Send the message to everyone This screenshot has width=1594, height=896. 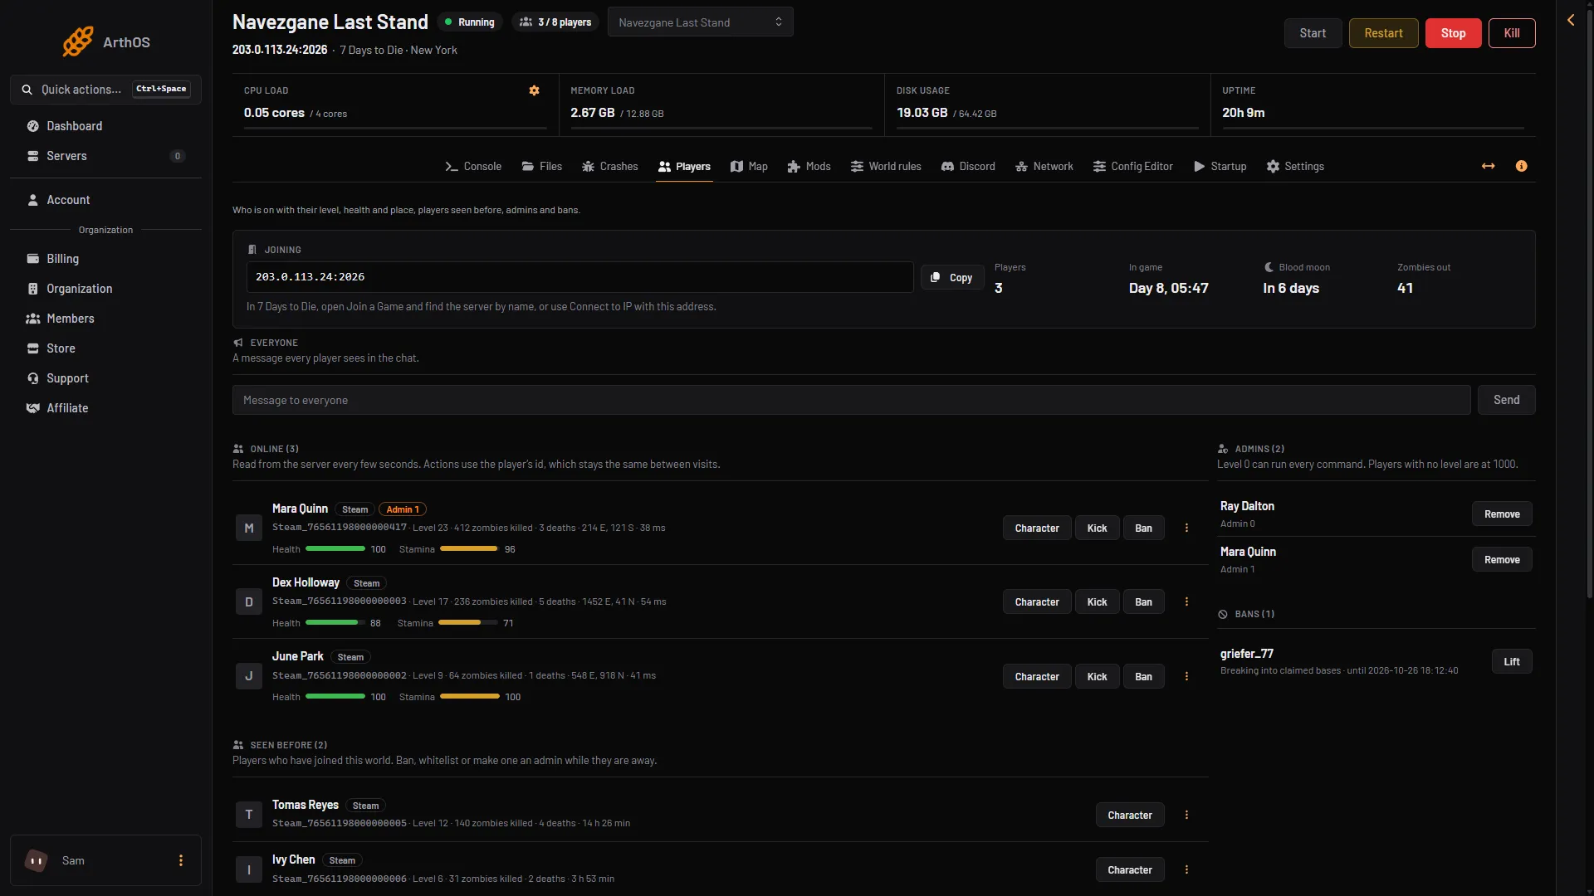point(1506,400)
